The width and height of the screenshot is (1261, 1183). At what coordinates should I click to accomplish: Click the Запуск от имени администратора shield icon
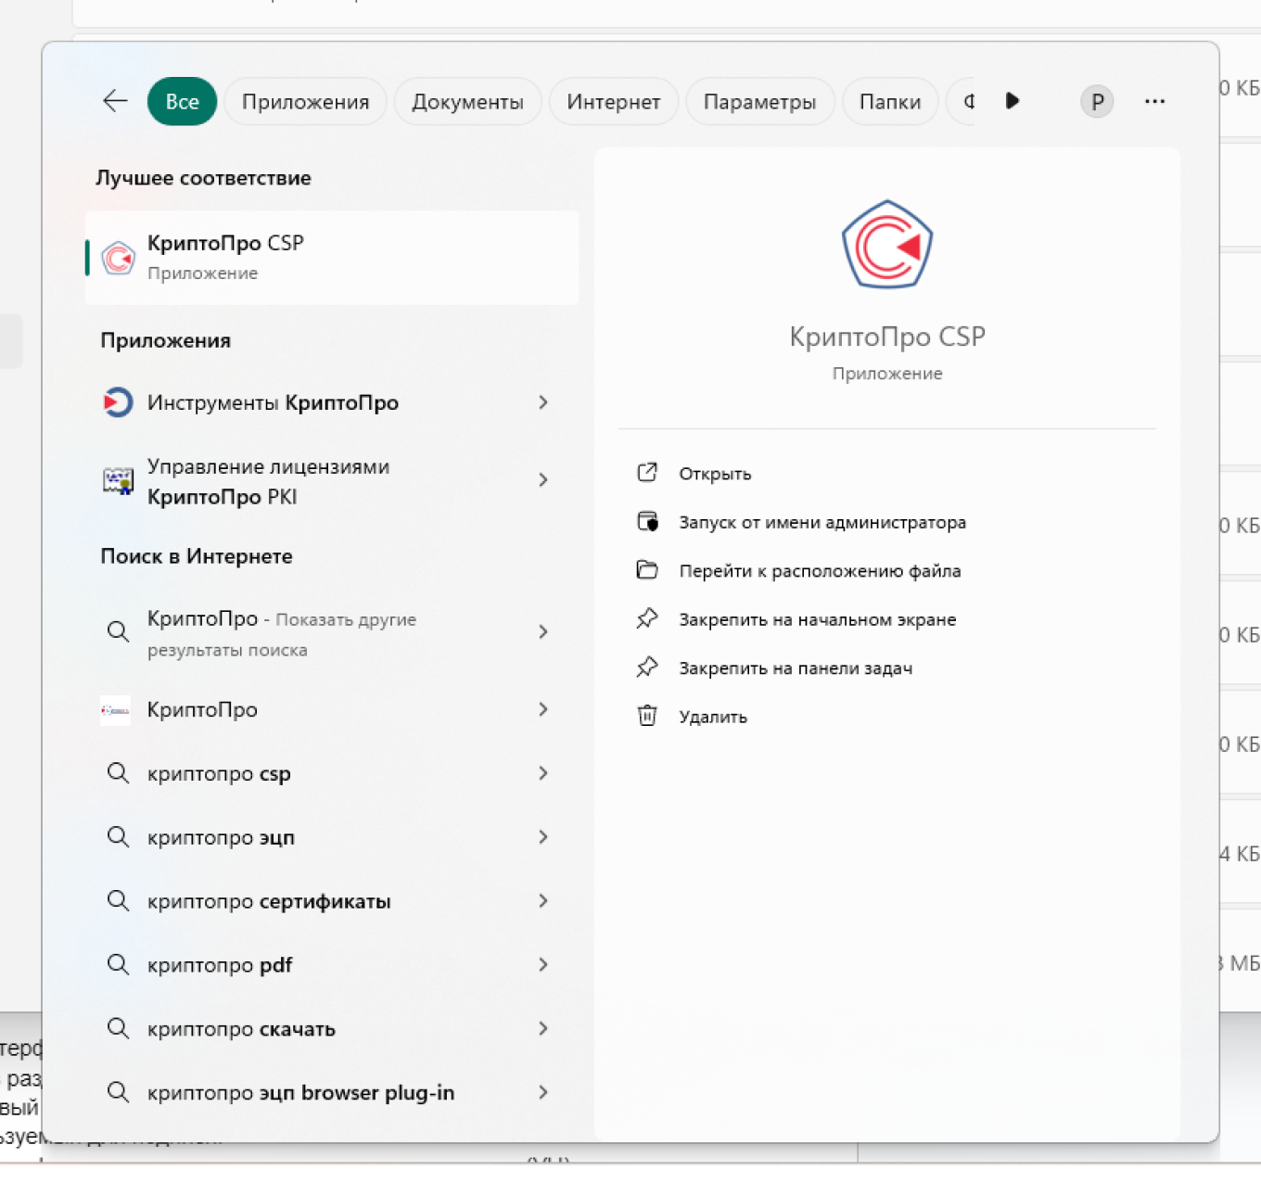648,521
